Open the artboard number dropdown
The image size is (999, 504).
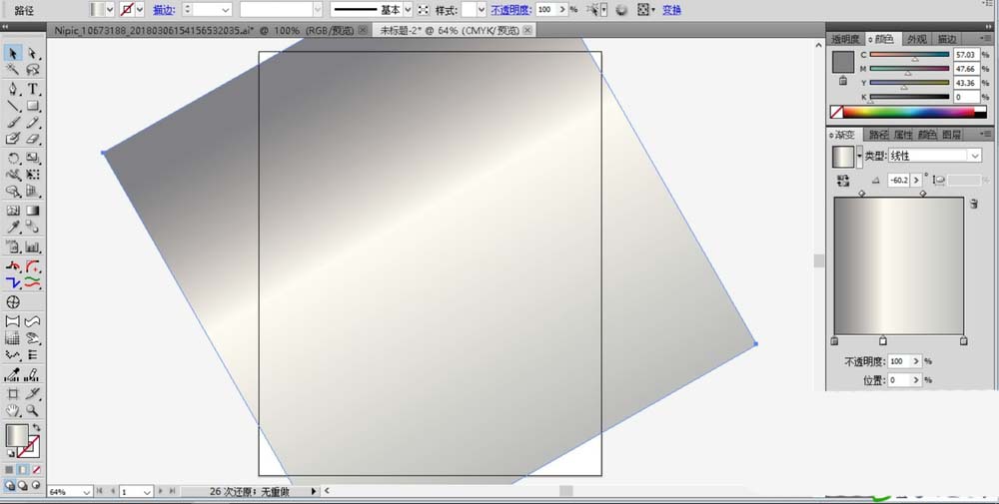coord(147,492)
